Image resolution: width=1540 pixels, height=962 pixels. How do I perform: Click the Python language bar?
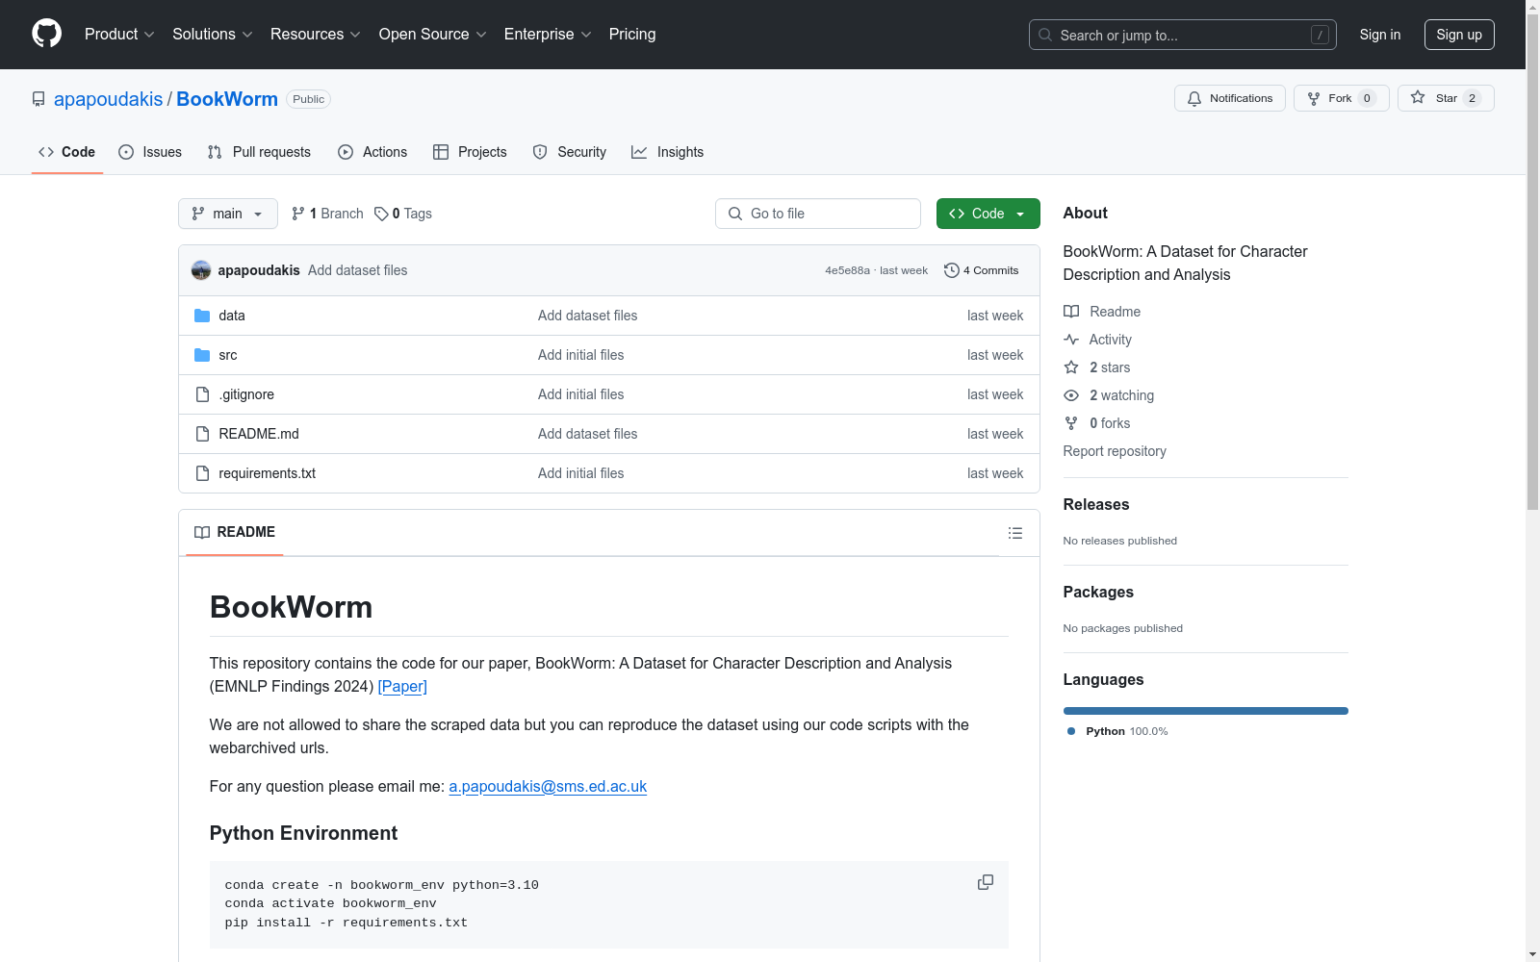[1206, 711]
